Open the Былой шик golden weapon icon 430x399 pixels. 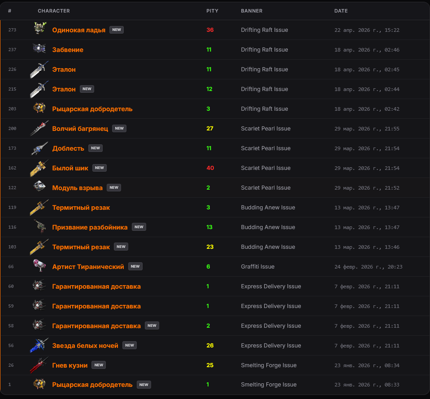coord(39,168)
